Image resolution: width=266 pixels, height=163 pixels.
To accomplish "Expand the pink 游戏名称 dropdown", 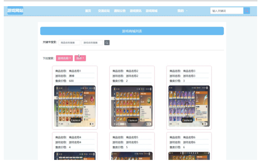I will tap(64, 58).
